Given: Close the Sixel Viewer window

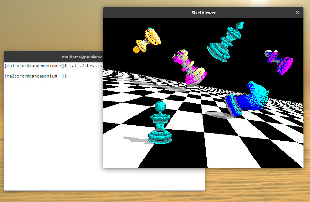Looking at the screenshot, I should point(297,12).
